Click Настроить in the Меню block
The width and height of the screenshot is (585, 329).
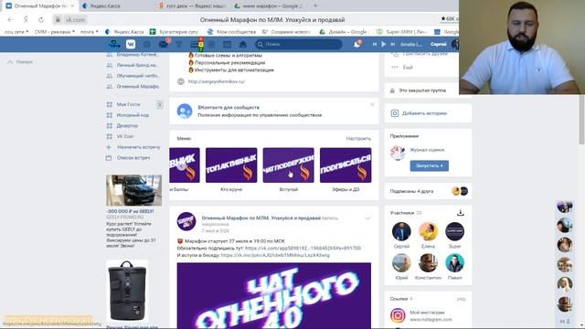[x=358, y=138]
